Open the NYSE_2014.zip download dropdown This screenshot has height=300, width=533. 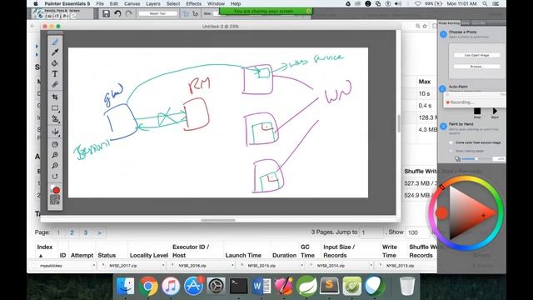pyautogui.click(x=371, y=265)
